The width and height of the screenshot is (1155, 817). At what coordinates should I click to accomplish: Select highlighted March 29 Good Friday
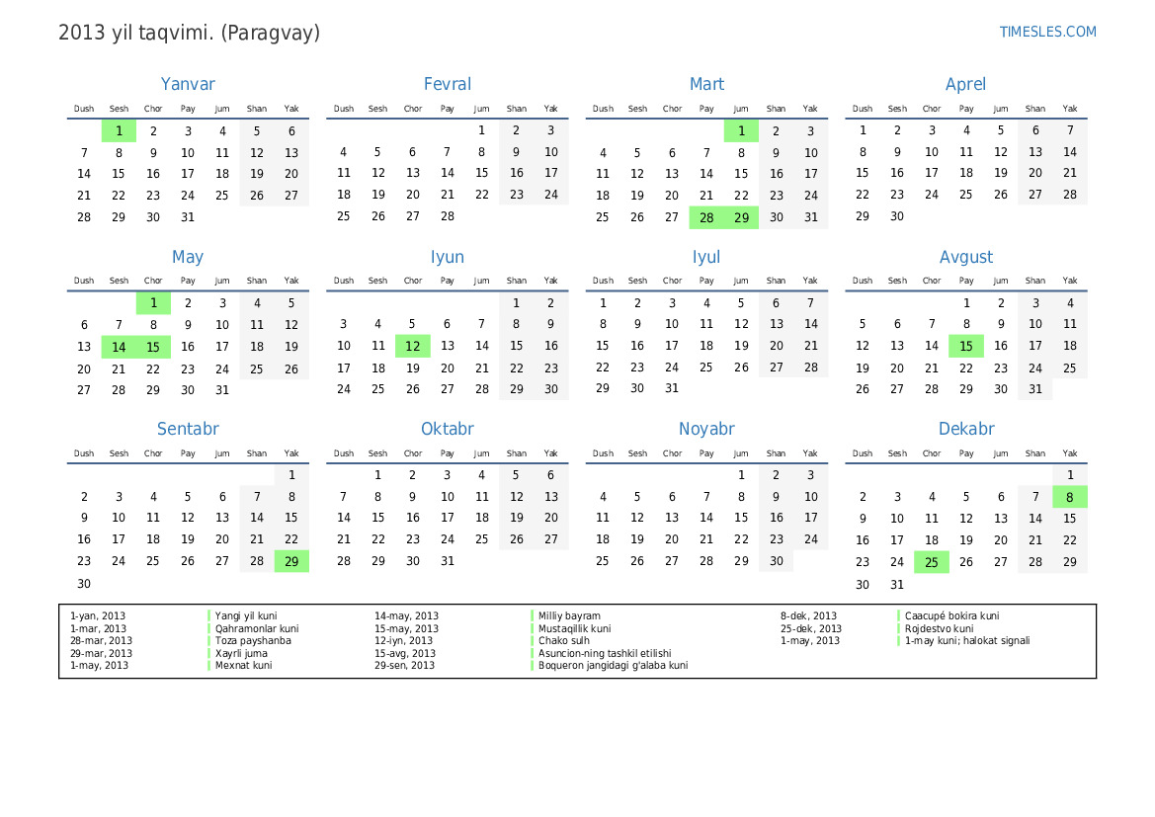[741, 217]
